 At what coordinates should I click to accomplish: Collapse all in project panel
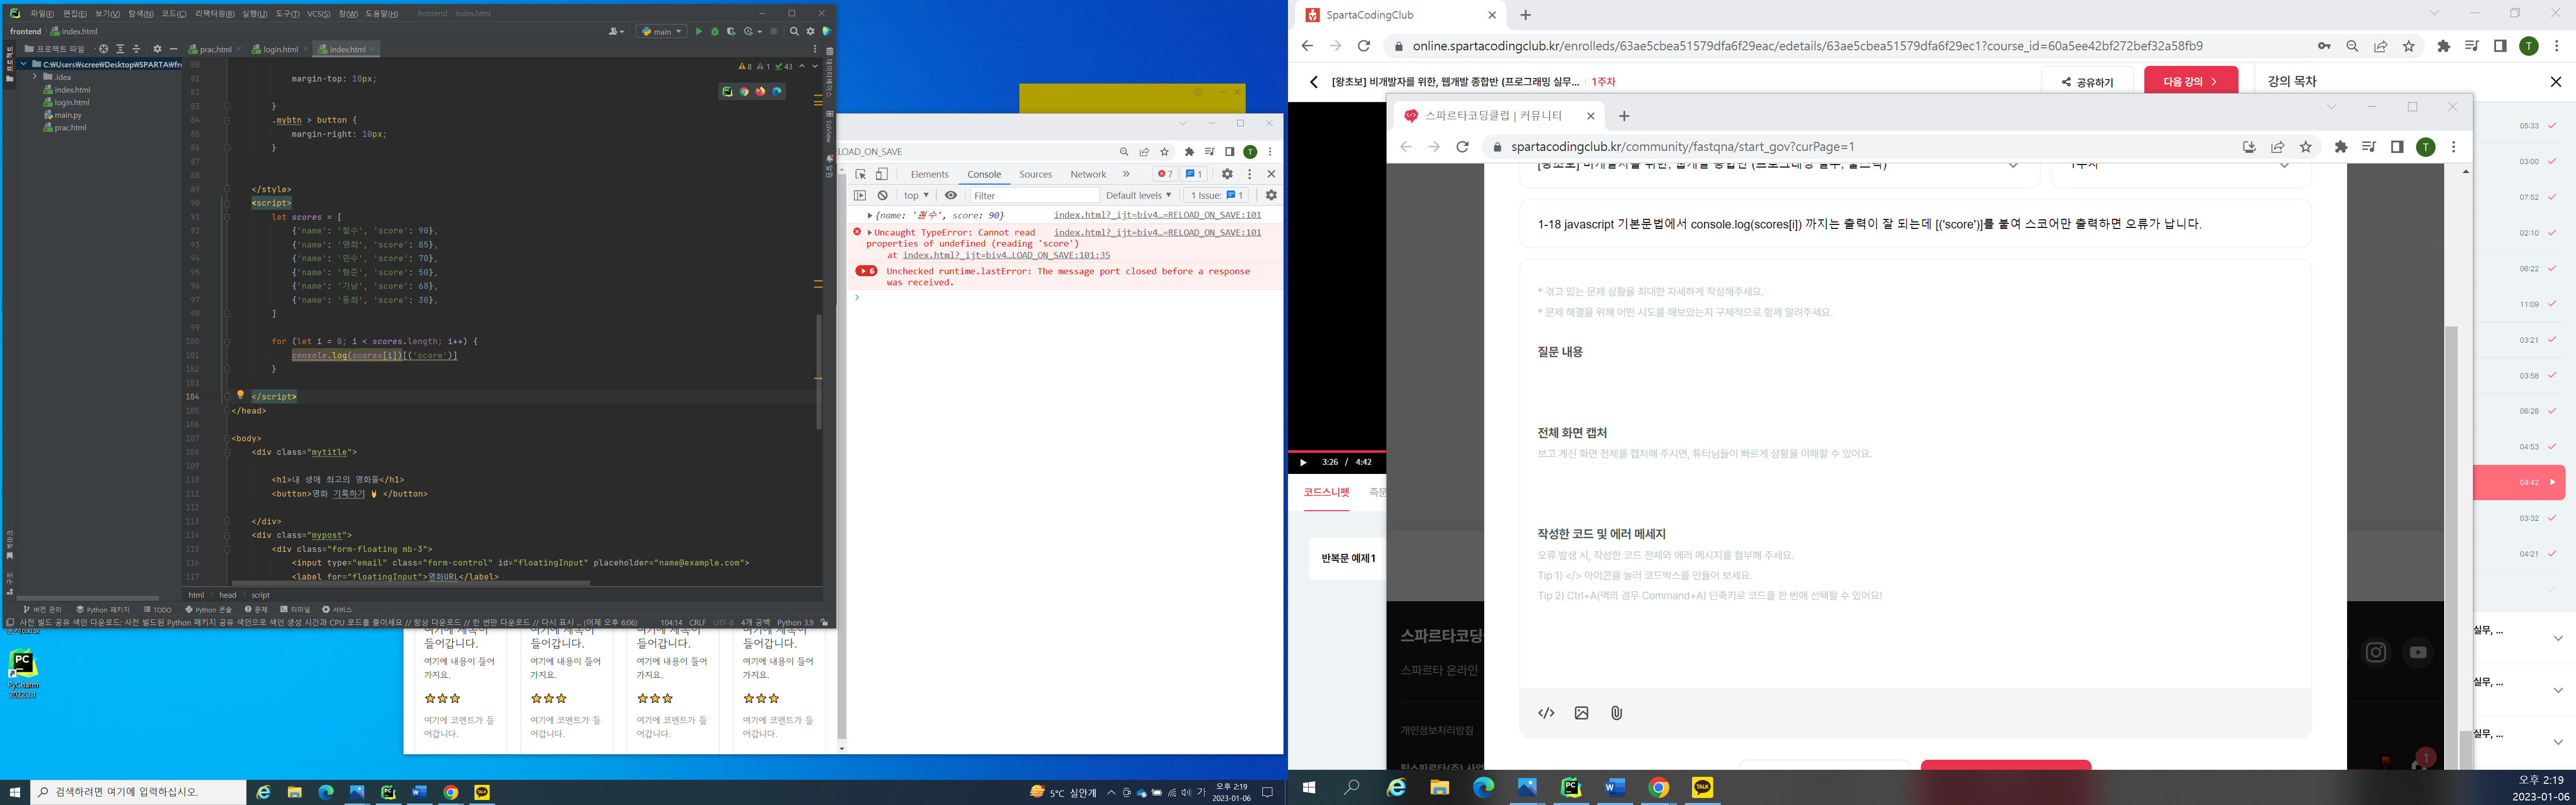(136, 49)
